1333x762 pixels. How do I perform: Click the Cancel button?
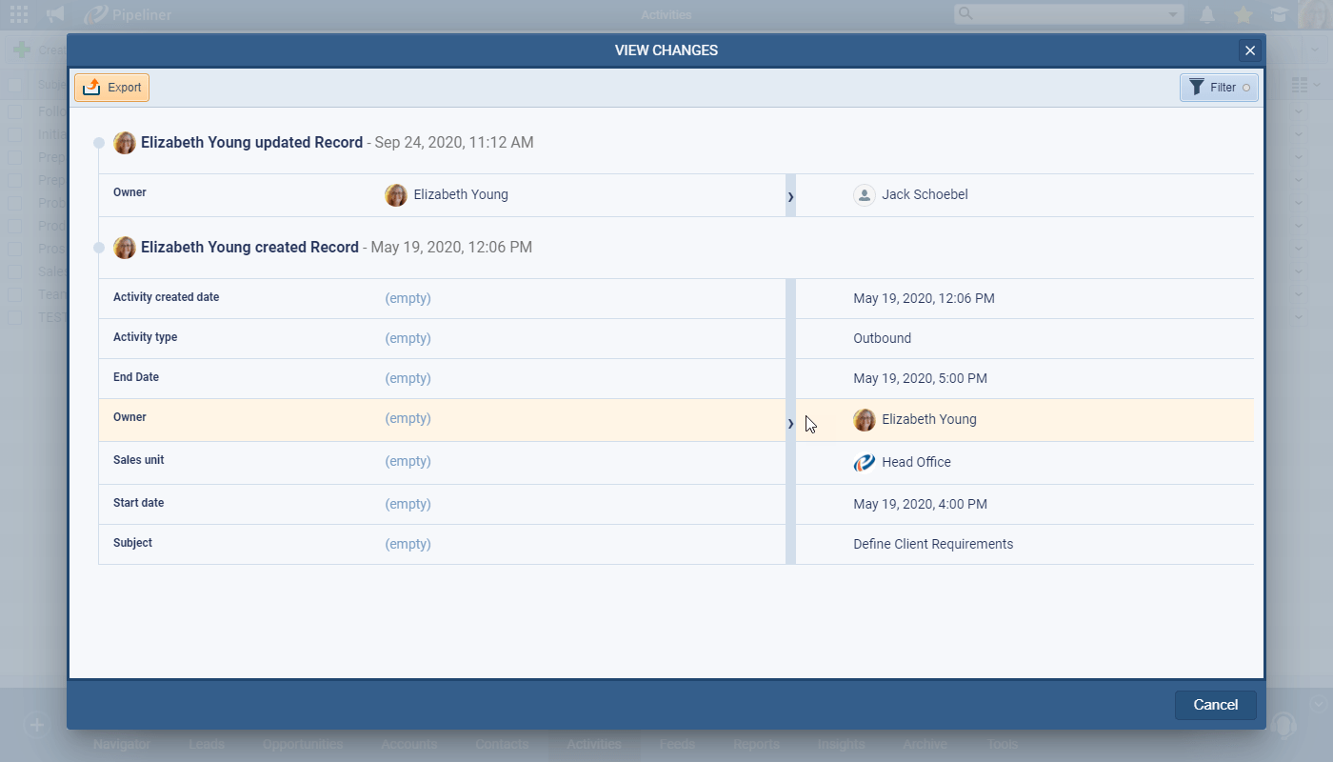tap(1215, 705)
